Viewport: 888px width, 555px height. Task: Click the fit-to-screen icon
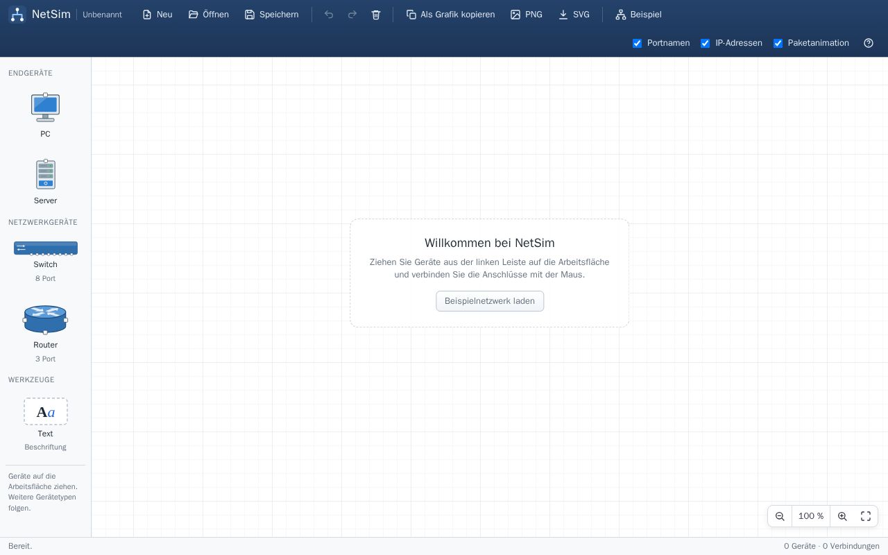[x=866, y=516]
